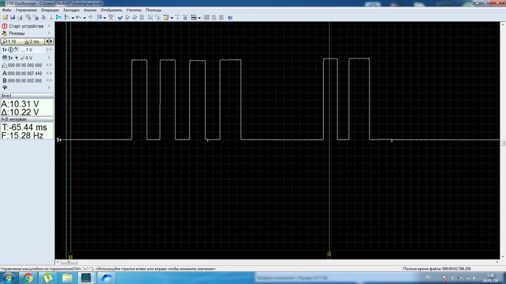
Task: Toggle the horizontal zoom arrows button
Action: point(49,41)
